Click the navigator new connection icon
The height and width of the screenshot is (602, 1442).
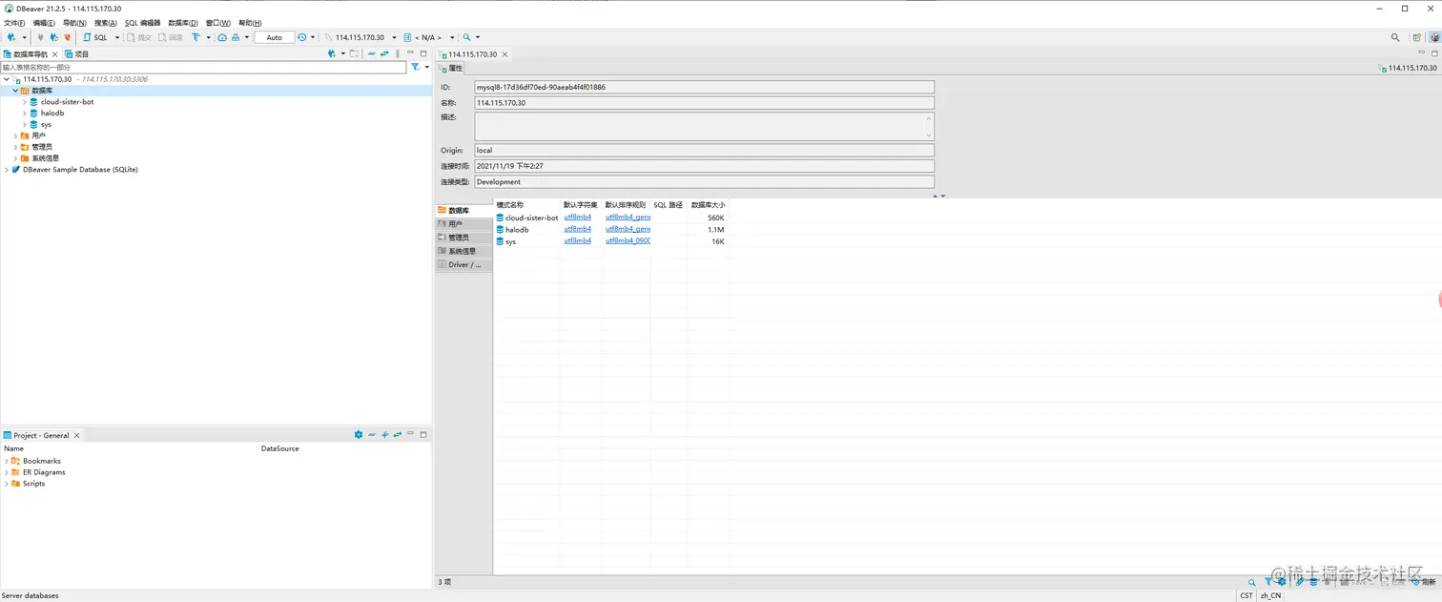332,53
